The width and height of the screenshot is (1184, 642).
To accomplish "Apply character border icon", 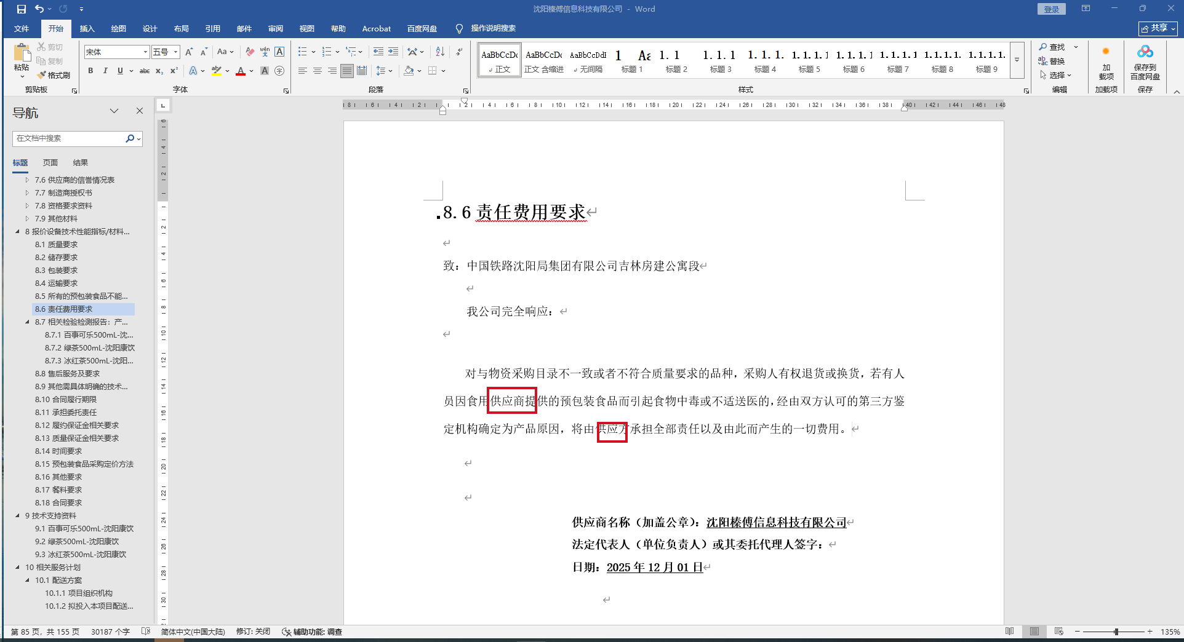I will click(x=279, y=52).
